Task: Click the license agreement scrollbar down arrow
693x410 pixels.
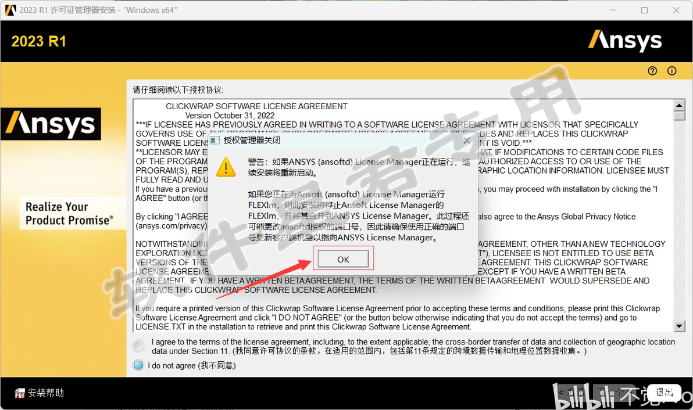Action: (x=679, y=326)
